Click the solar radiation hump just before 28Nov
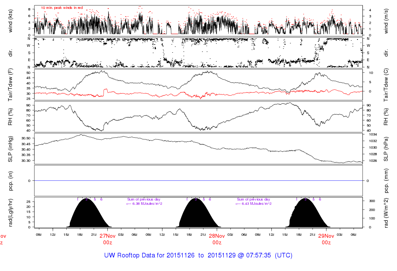 pyautogui.click(x=198, y=215)
